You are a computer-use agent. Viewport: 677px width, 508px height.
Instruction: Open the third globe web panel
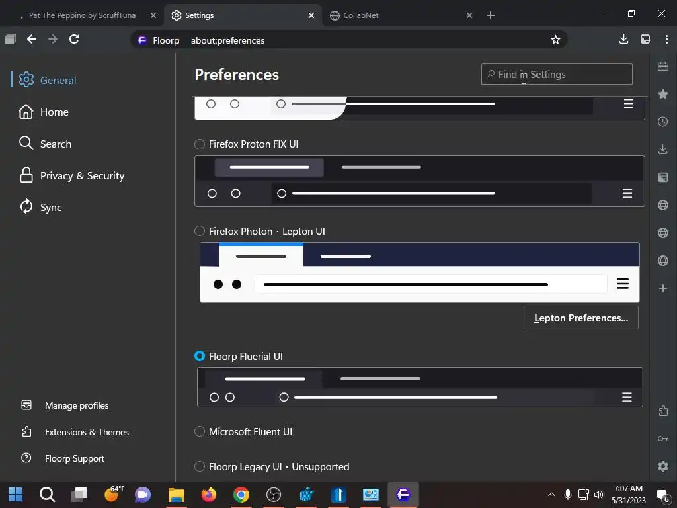pyautogui.click(x=663, y=261)
